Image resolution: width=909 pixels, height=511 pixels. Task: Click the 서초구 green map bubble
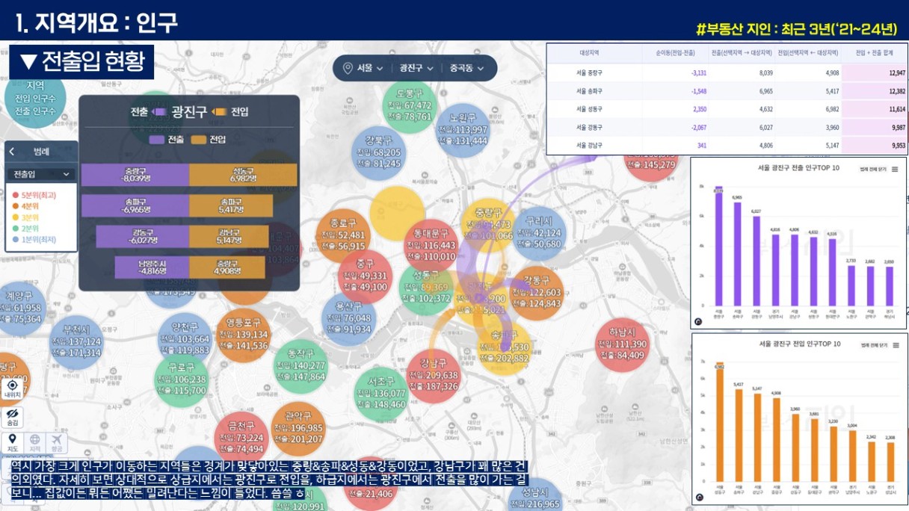[381, 393]
